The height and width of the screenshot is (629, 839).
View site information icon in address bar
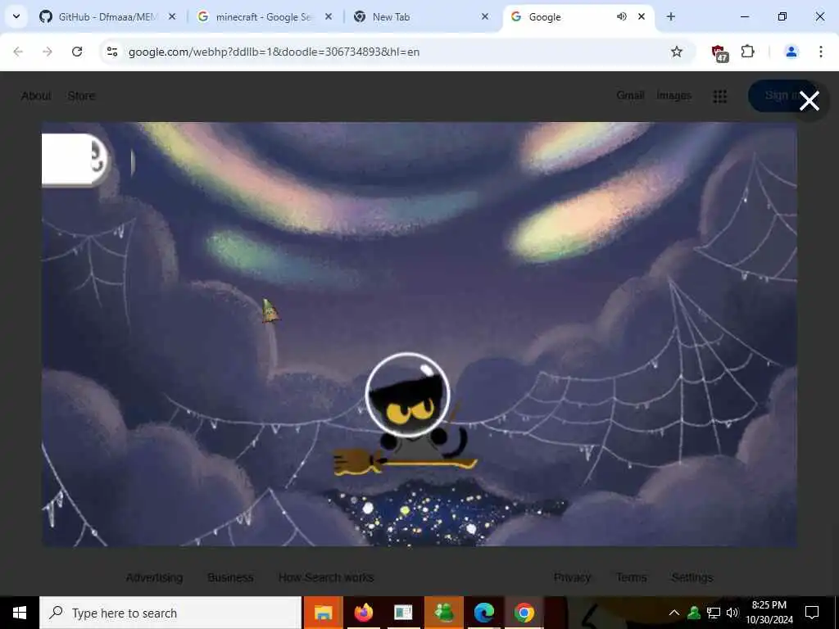[111, 52]
